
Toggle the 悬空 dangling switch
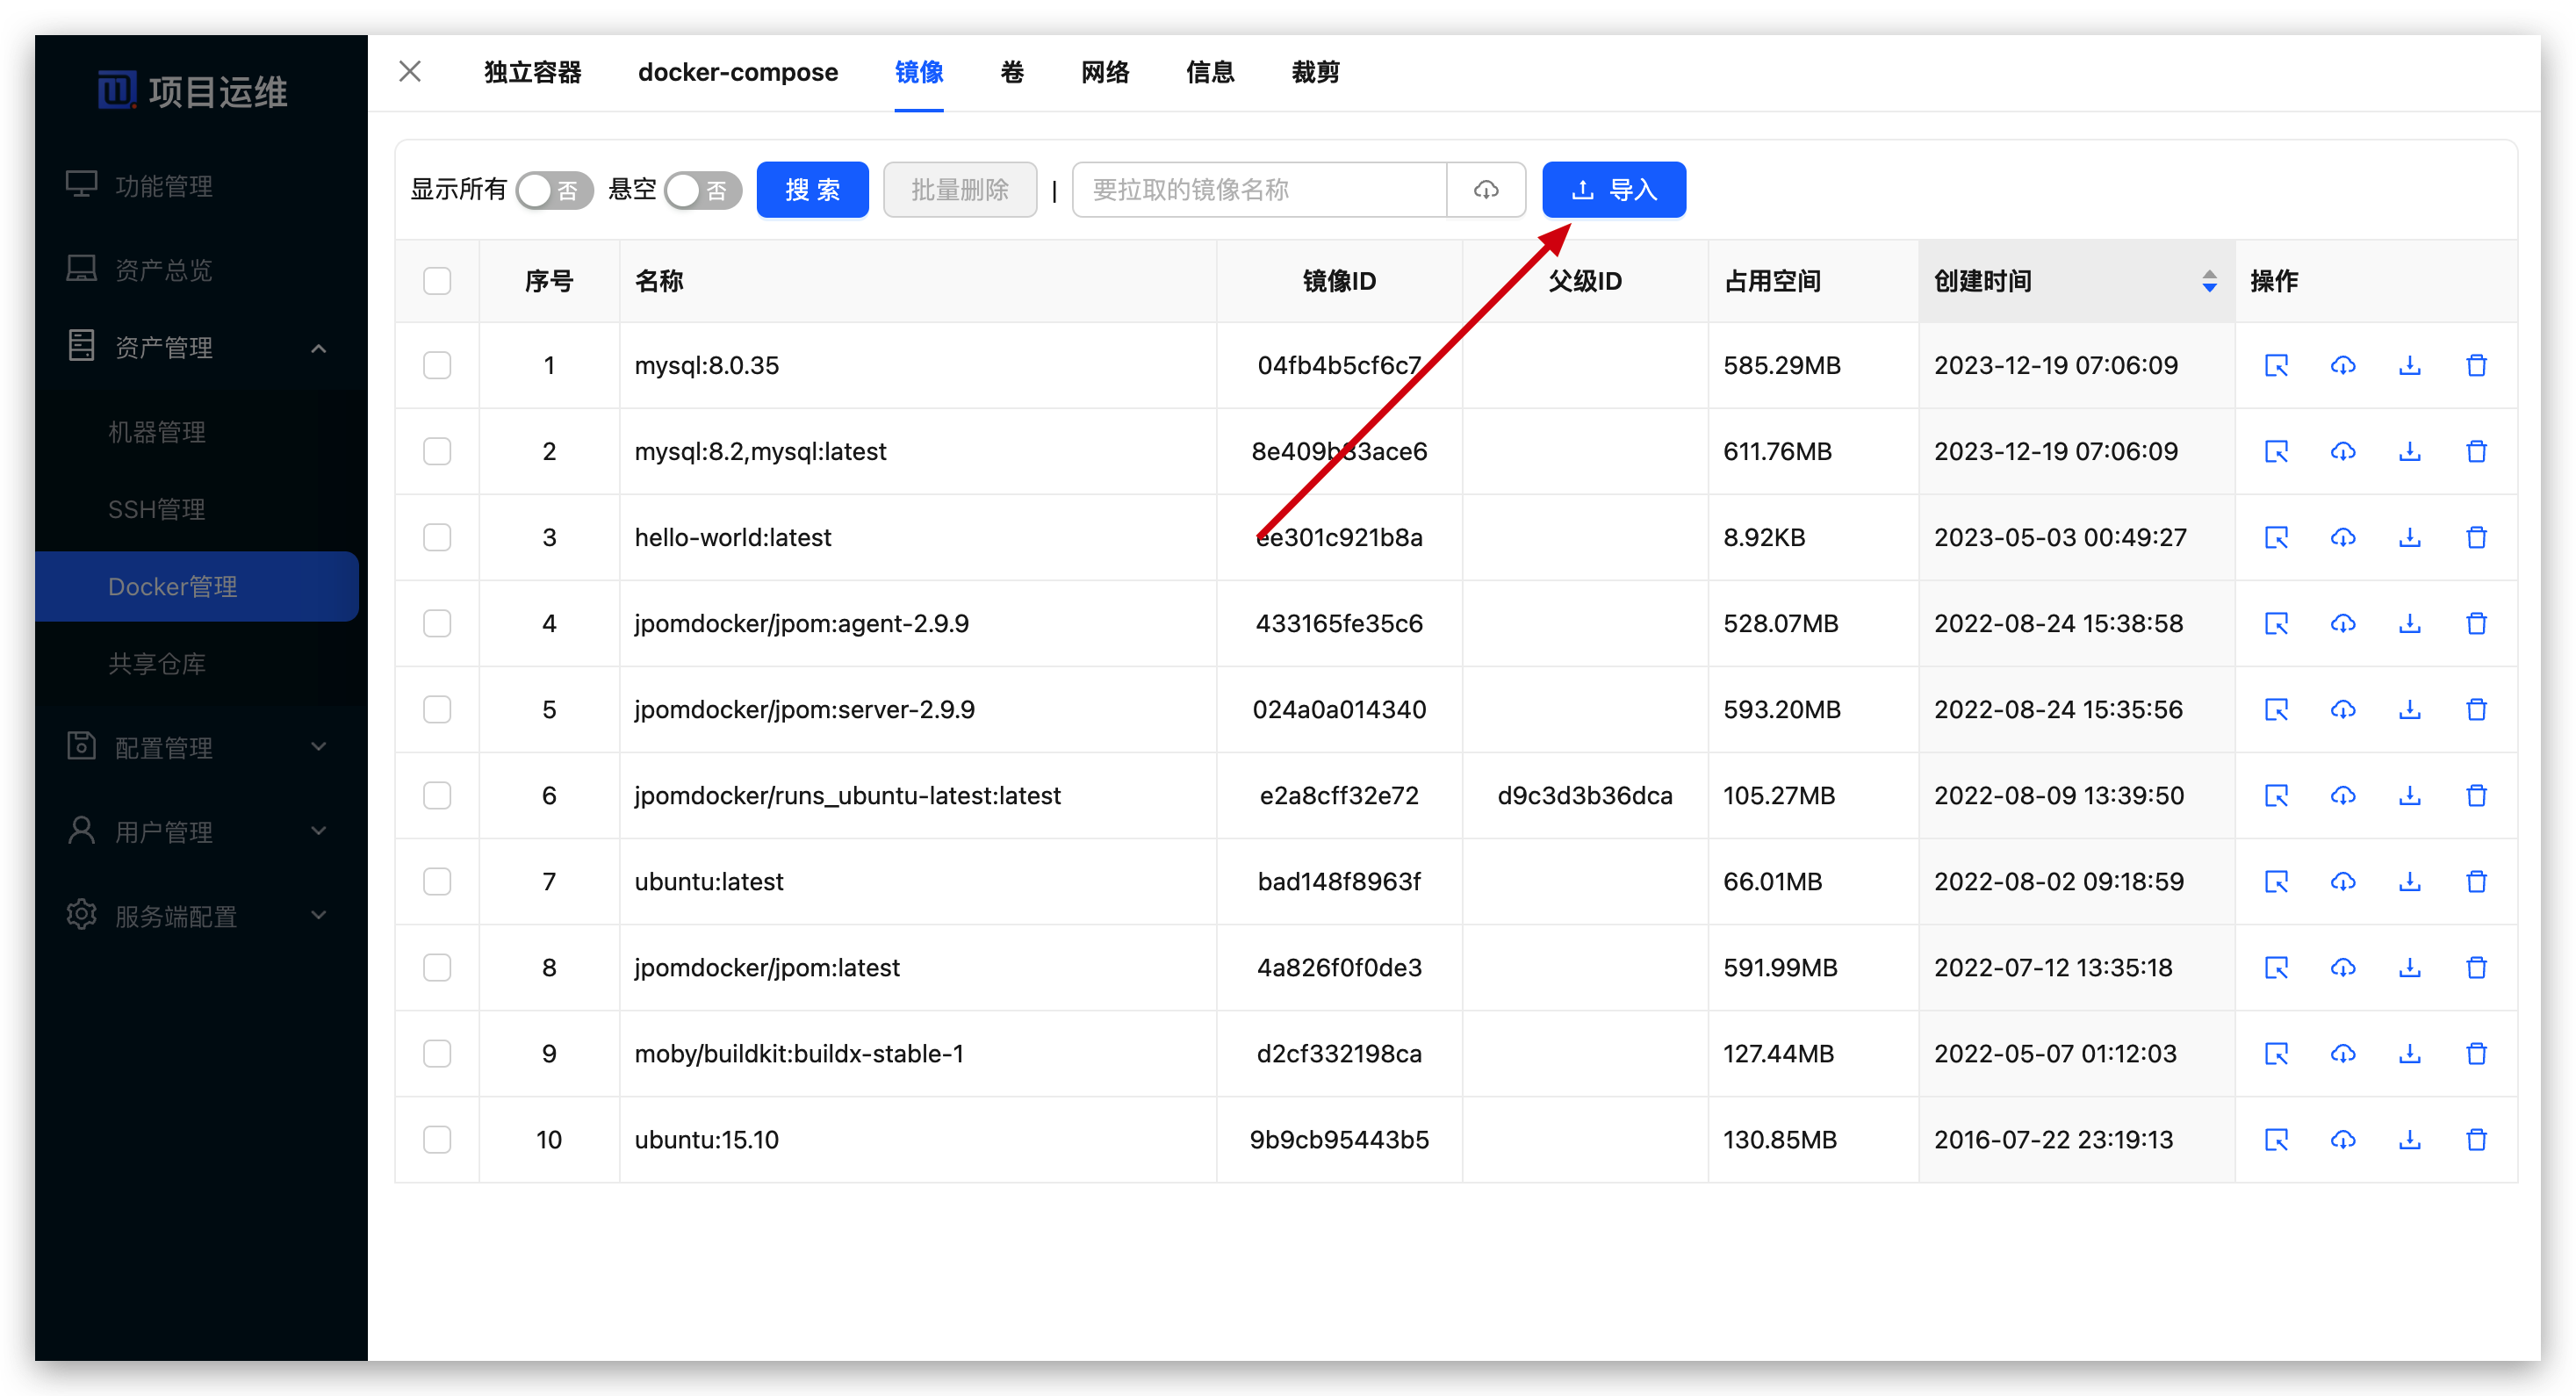(x=703, y=190)
